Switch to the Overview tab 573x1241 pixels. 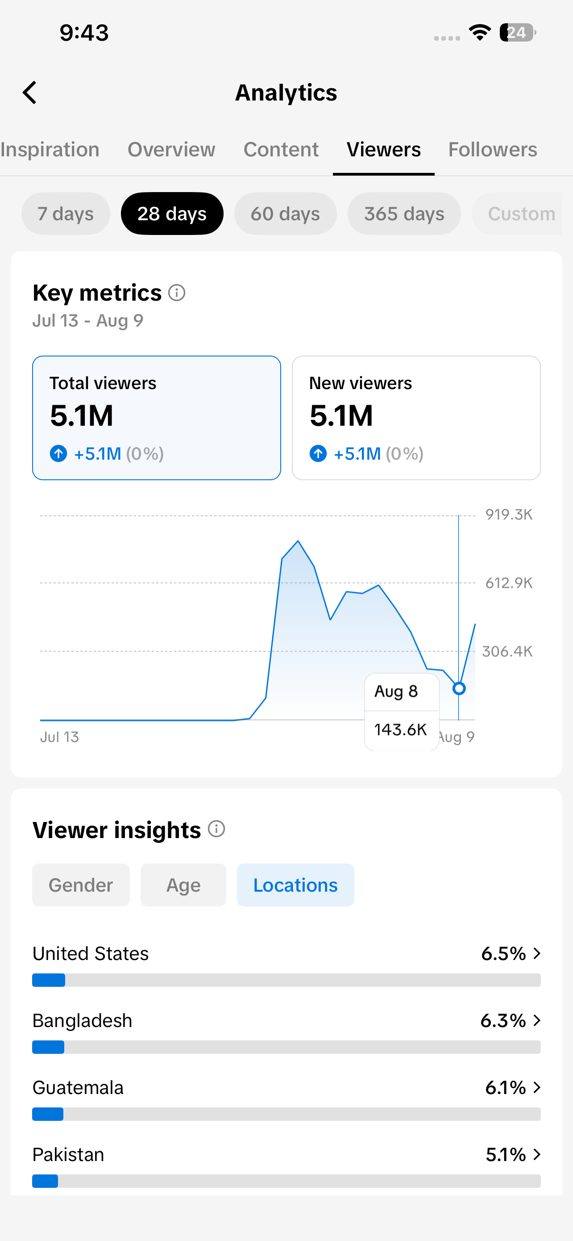[x=171, y=149]
